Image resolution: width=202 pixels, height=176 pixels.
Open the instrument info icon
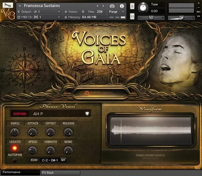(x=122, y=6)
